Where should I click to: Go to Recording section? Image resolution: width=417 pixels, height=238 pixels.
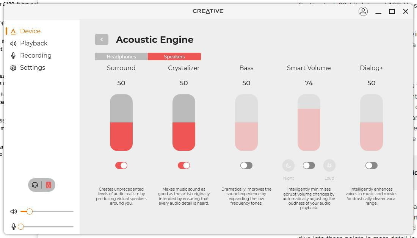coord(36,55)
